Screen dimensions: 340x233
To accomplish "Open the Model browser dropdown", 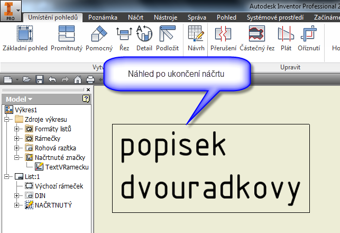I will pyautogui.click(x=19, y=99).
